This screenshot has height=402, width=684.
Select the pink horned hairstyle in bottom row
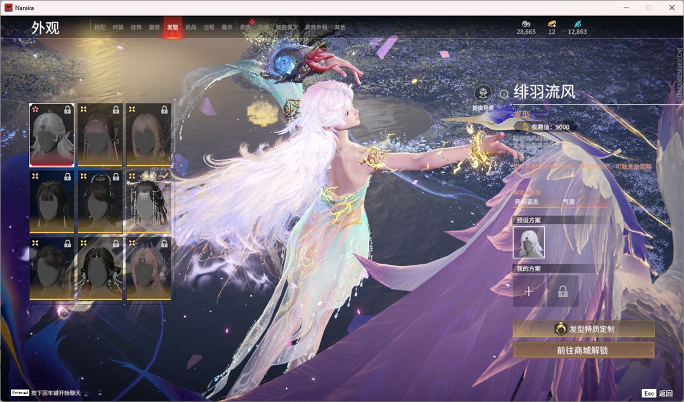tap(148, 268)
